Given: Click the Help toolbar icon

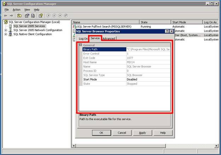Looking at the screenshot, I should 41,16.
